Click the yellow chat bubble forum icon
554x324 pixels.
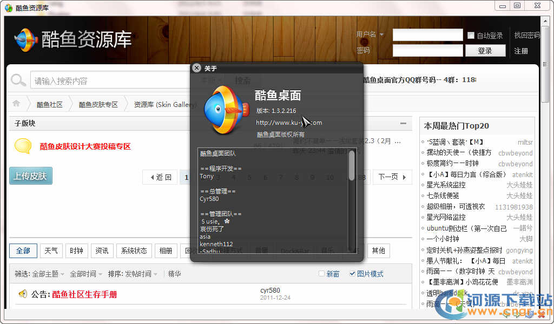(x=23, y=146)
